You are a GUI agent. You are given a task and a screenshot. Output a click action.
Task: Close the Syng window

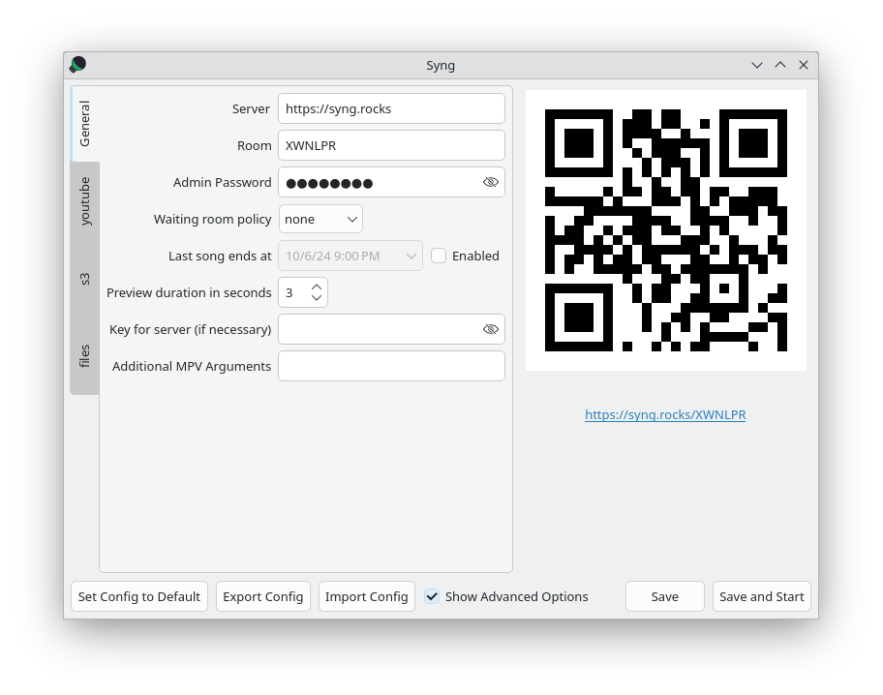[x=804, y=65]
